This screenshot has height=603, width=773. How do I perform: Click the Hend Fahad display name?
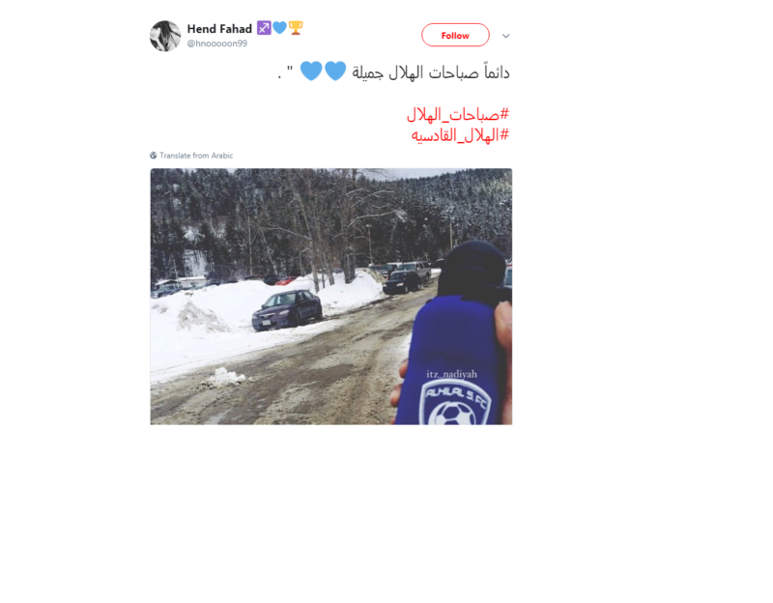pyautogui.click(x=219, y=29)
